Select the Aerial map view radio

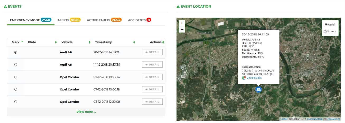coord(326,24)
